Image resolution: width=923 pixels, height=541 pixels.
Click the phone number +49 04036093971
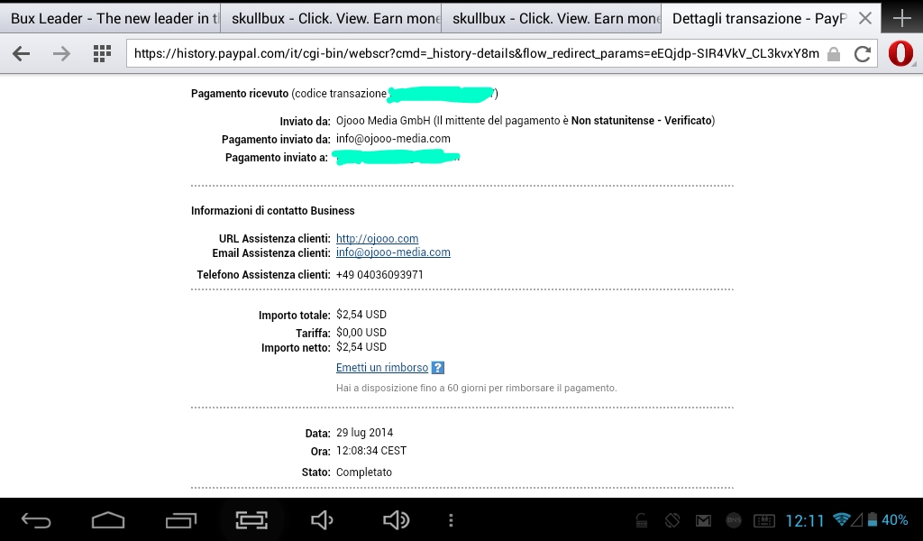379,275
